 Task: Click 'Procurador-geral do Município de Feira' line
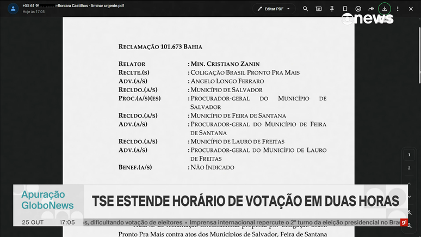point(258,124)
